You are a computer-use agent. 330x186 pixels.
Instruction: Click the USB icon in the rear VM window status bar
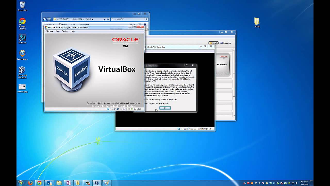(185, 129)
